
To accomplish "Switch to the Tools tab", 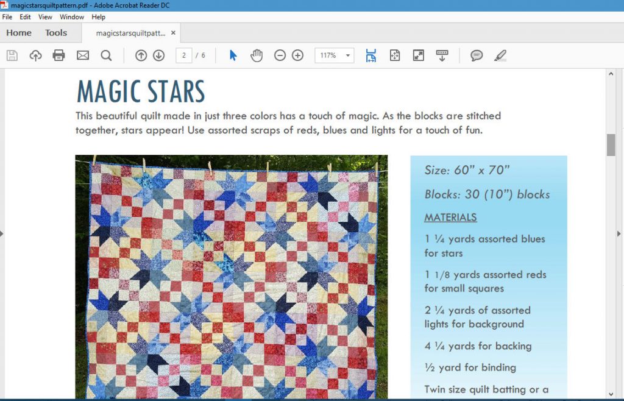I will (x=57, y=32).
